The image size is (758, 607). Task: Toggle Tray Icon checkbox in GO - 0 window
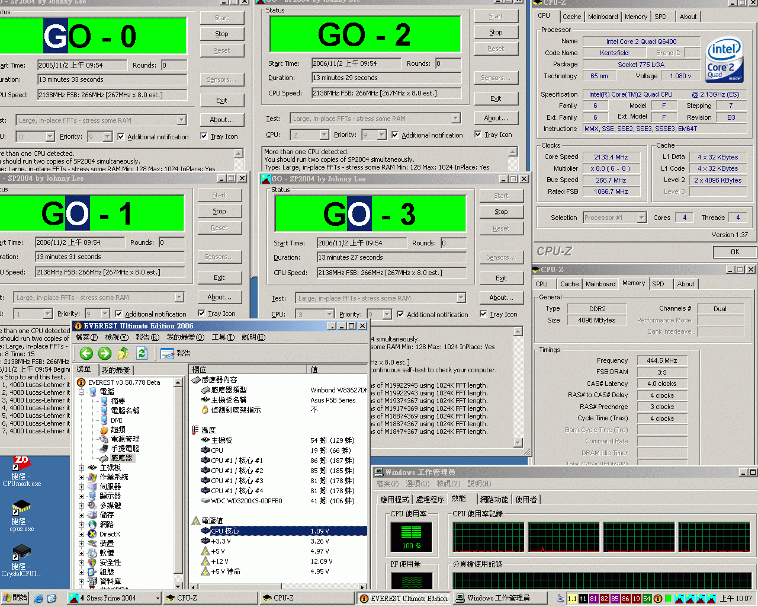[x=203, y=136]
